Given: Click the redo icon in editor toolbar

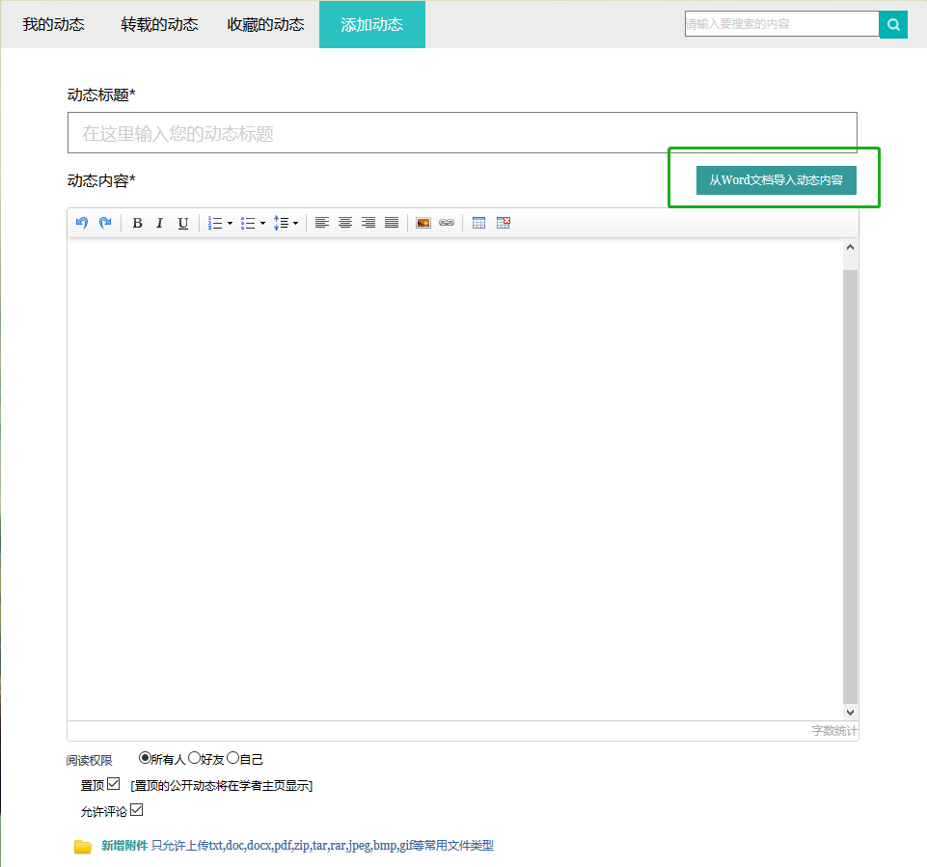Looking at the screenshot, I should (x=105, y=223).
